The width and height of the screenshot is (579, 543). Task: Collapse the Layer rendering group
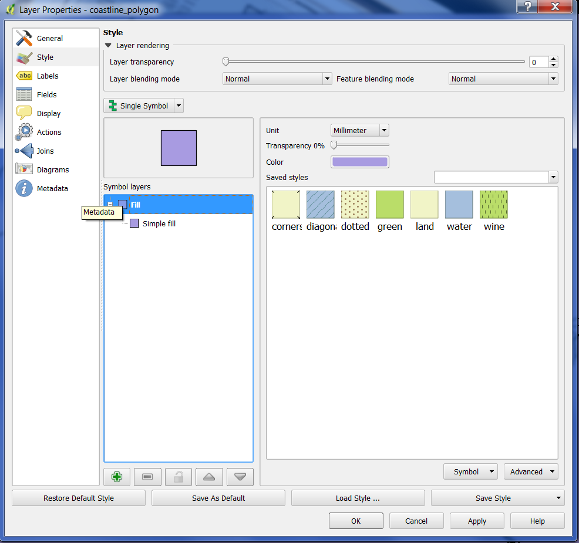[x=108, y=45]
